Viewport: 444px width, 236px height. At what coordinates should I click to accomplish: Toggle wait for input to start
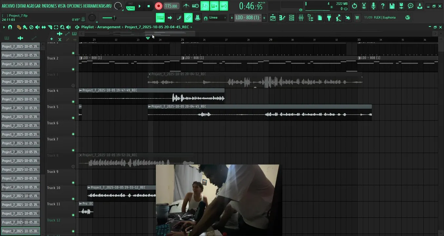pyautogui.click(x=195, y=6)
